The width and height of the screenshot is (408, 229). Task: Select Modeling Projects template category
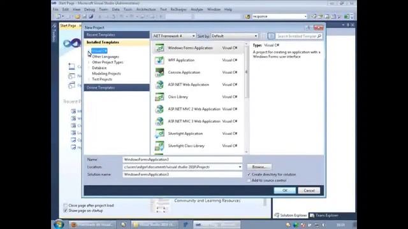click(106, 74)
